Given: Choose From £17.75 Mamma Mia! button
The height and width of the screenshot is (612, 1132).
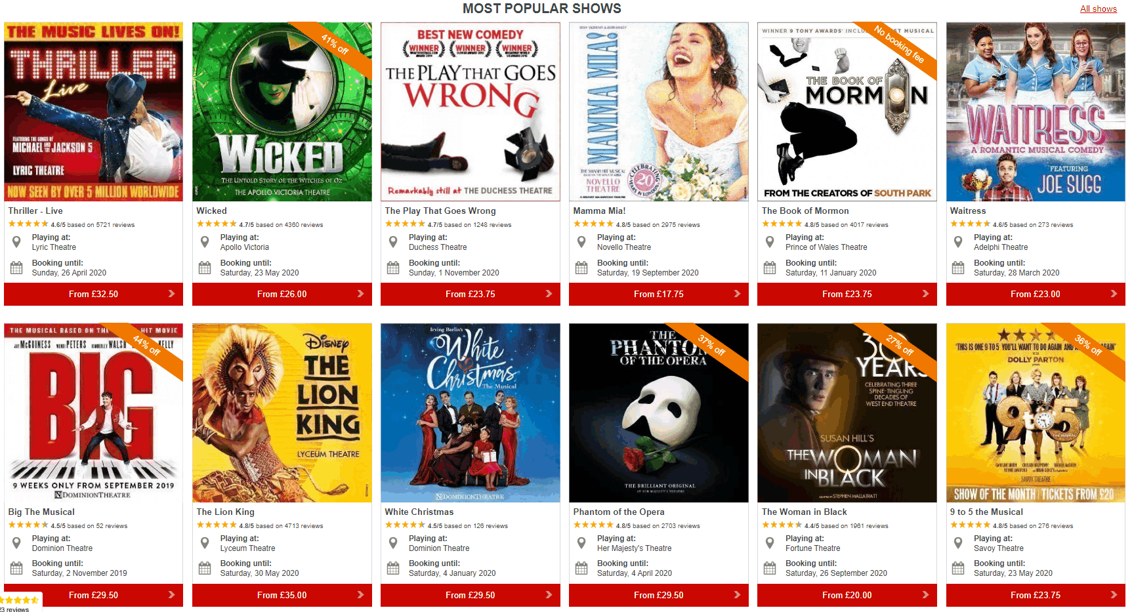Looking at the screenshot, I should [x=658, y=294].
